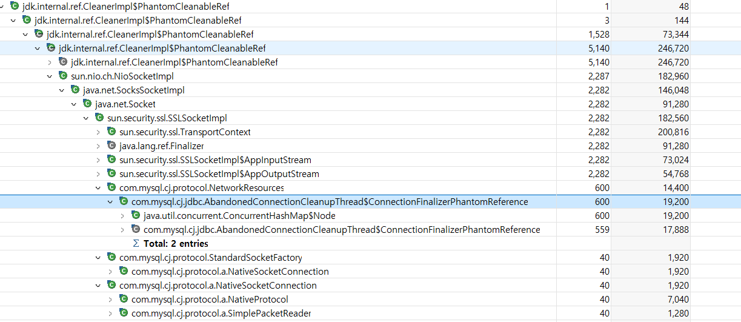Select the java.net.SocksSocketImpl label
The height and width of the screenshot is (322, 741).
[x=134, y=90]
